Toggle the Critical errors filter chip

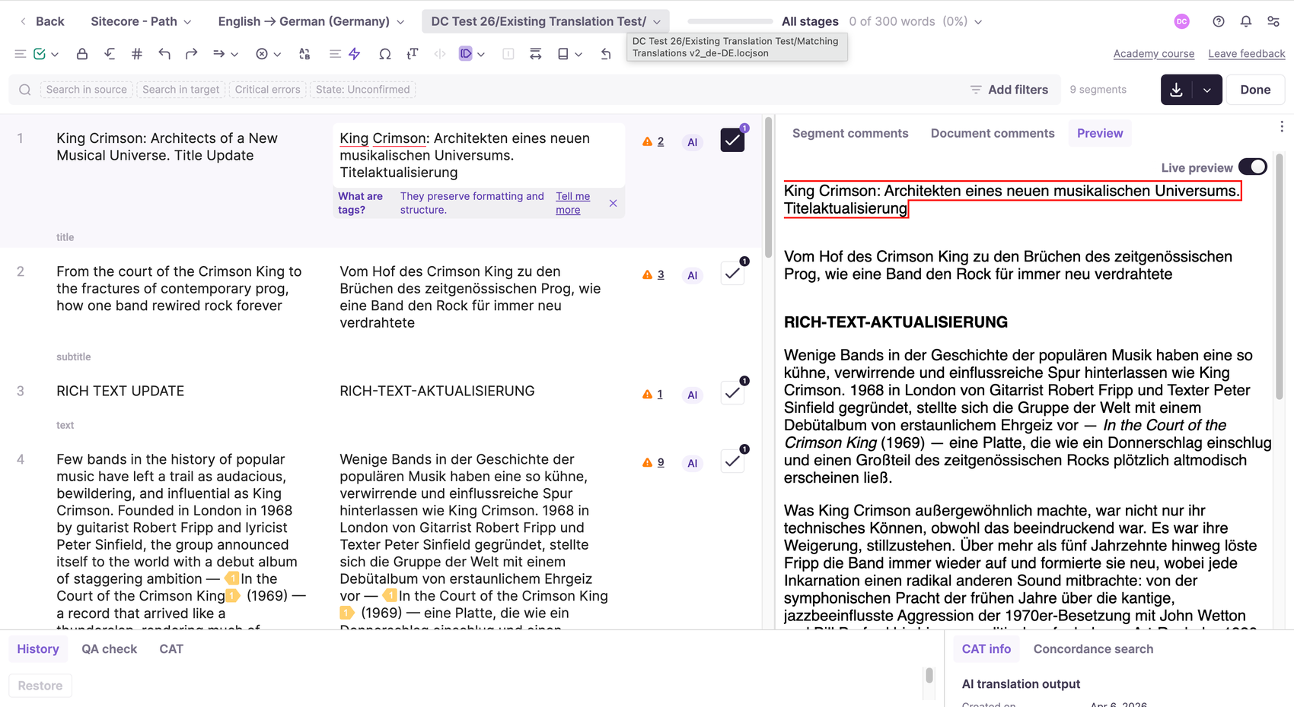coord(268,90)
